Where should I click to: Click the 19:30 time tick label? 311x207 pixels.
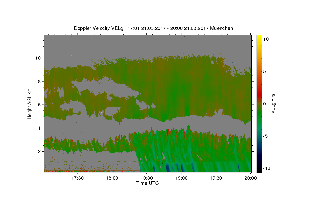(x=216, y=178)
